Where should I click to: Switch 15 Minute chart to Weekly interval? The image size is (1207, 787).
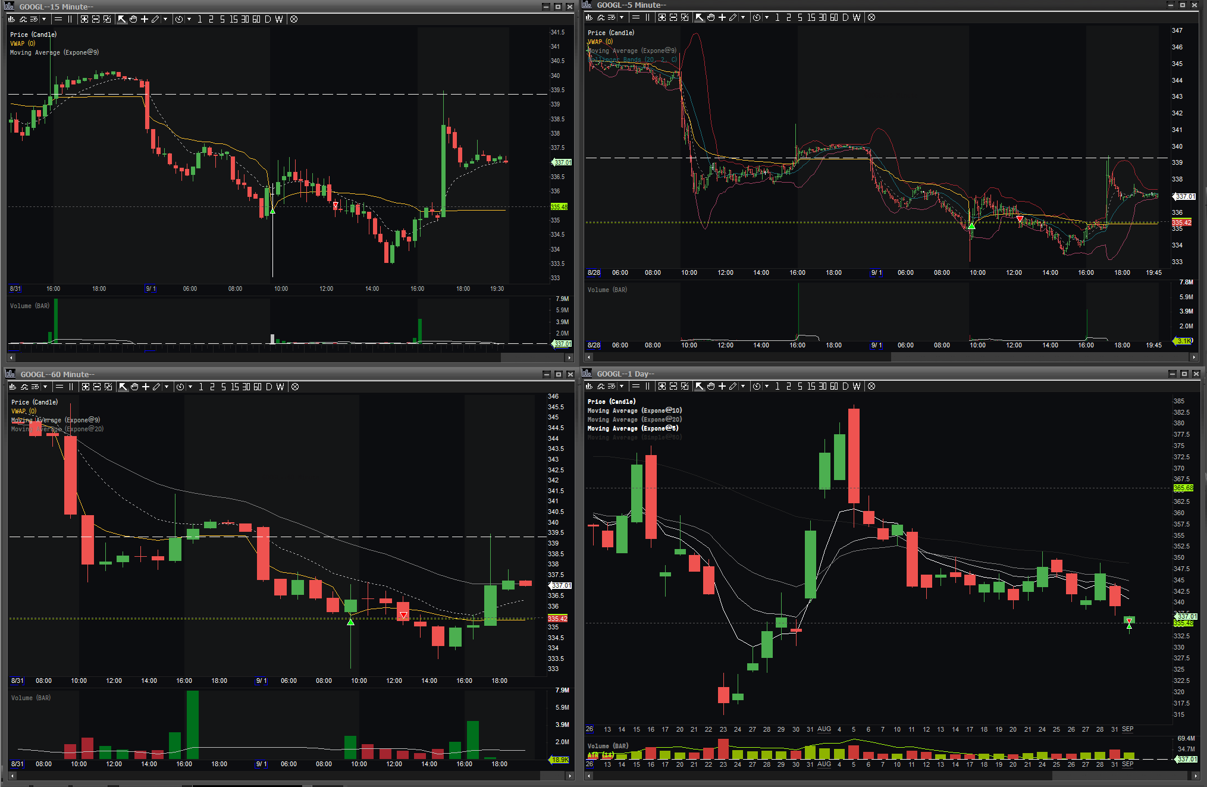[x=279, y=19]
